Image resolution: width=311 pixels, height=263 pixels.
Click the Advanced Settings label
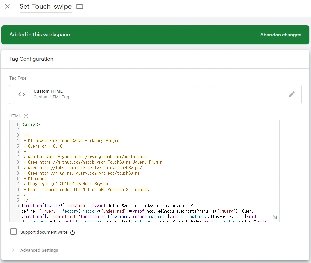coord(39,250)
